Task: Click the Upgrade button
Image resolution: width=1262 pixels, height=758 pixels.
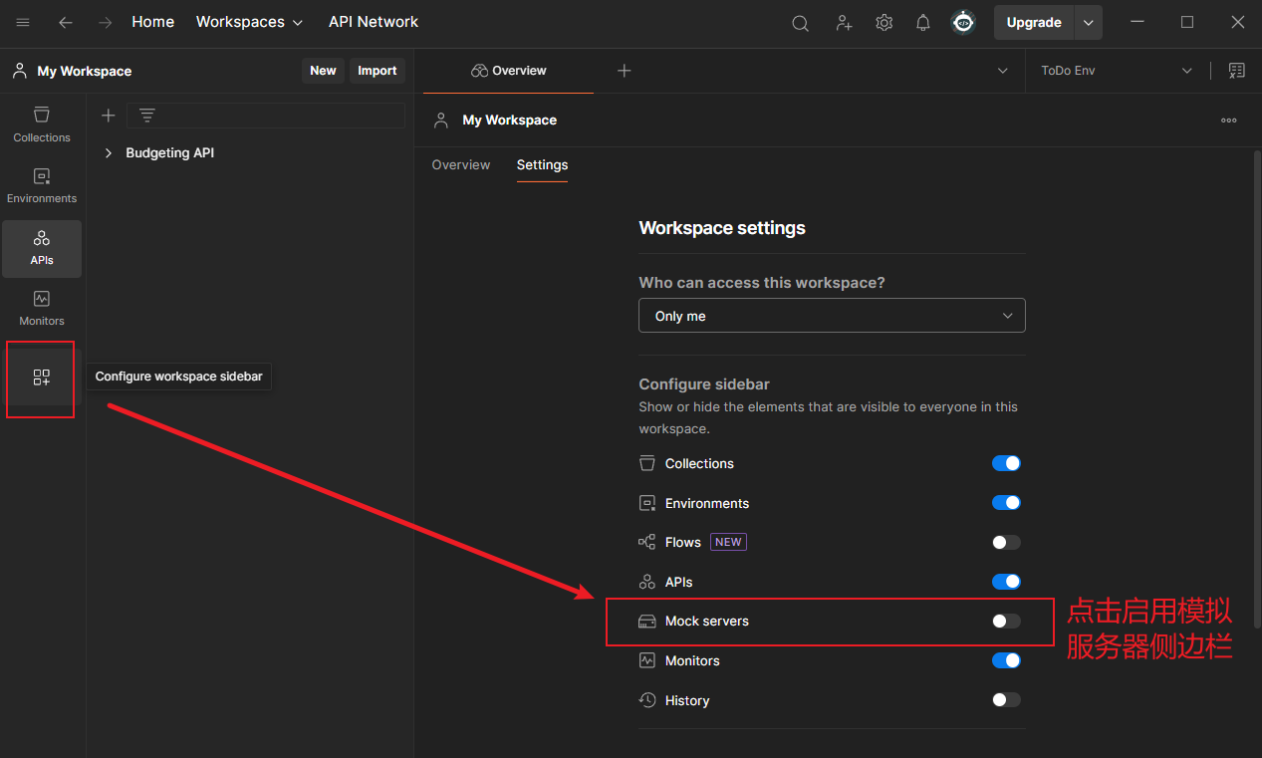Action: (1034, 22)
